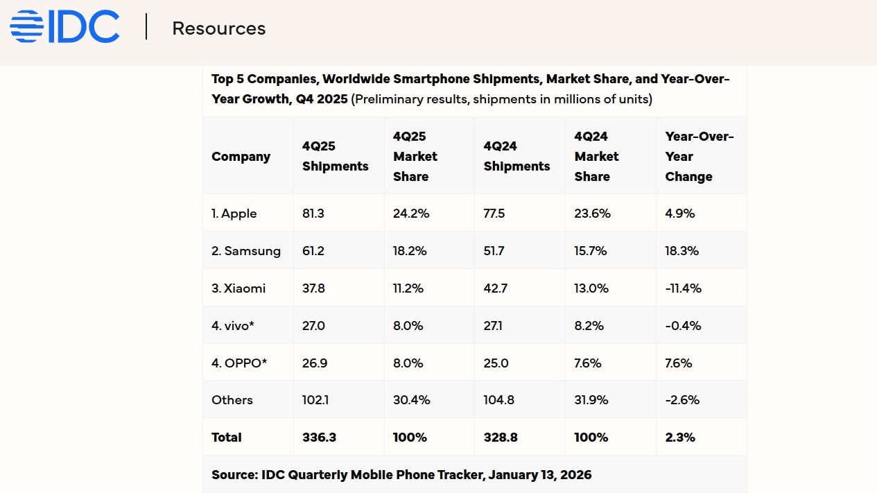Screen dimensions: 877x493
Task: Click the Total row of the table
Action: [227, 437]
